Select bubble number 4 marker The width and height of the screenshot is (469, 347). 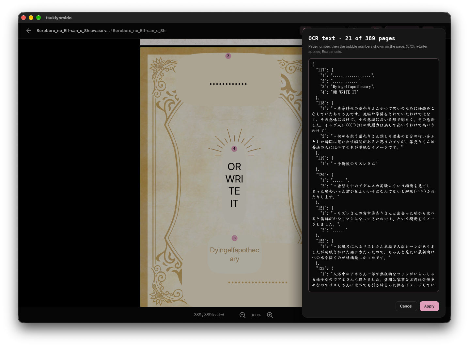click(234, 149)
